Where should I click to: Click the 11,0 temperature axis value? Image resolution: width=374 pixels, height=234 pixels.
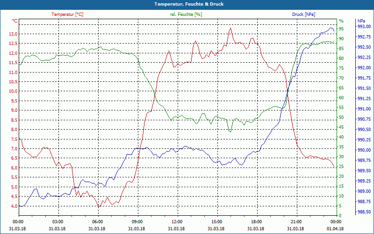[x=13, y=72]
